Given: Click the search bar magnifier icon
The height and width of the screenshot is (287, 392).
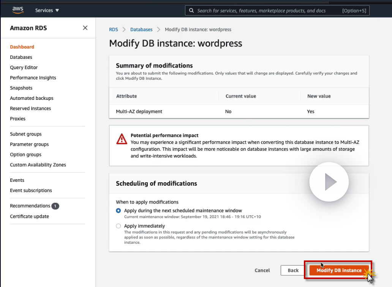Looking at the screenshot, I should [191, 11].
